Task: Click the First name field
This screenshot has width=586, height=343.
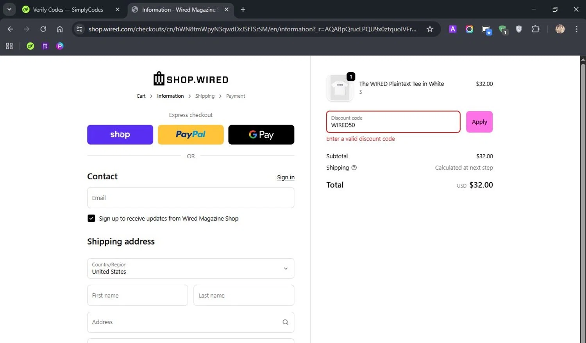Action: (138, 295)
